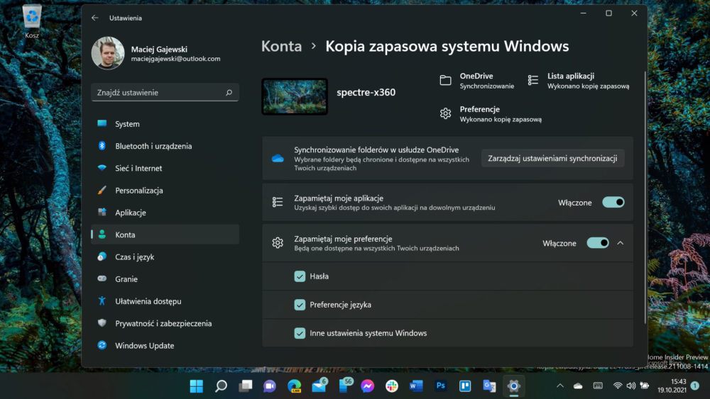Open Windows Update category
710x399 pixels.
tap(165, 345)
